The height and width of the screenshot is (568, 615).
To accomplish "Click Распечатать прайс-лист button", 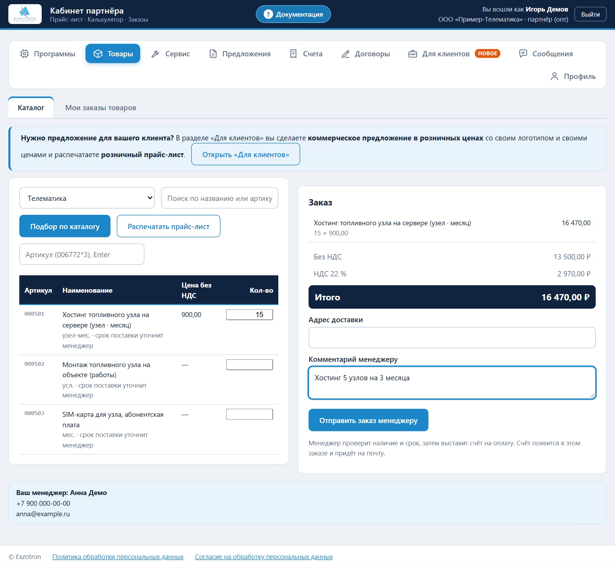I will [169, 226].
